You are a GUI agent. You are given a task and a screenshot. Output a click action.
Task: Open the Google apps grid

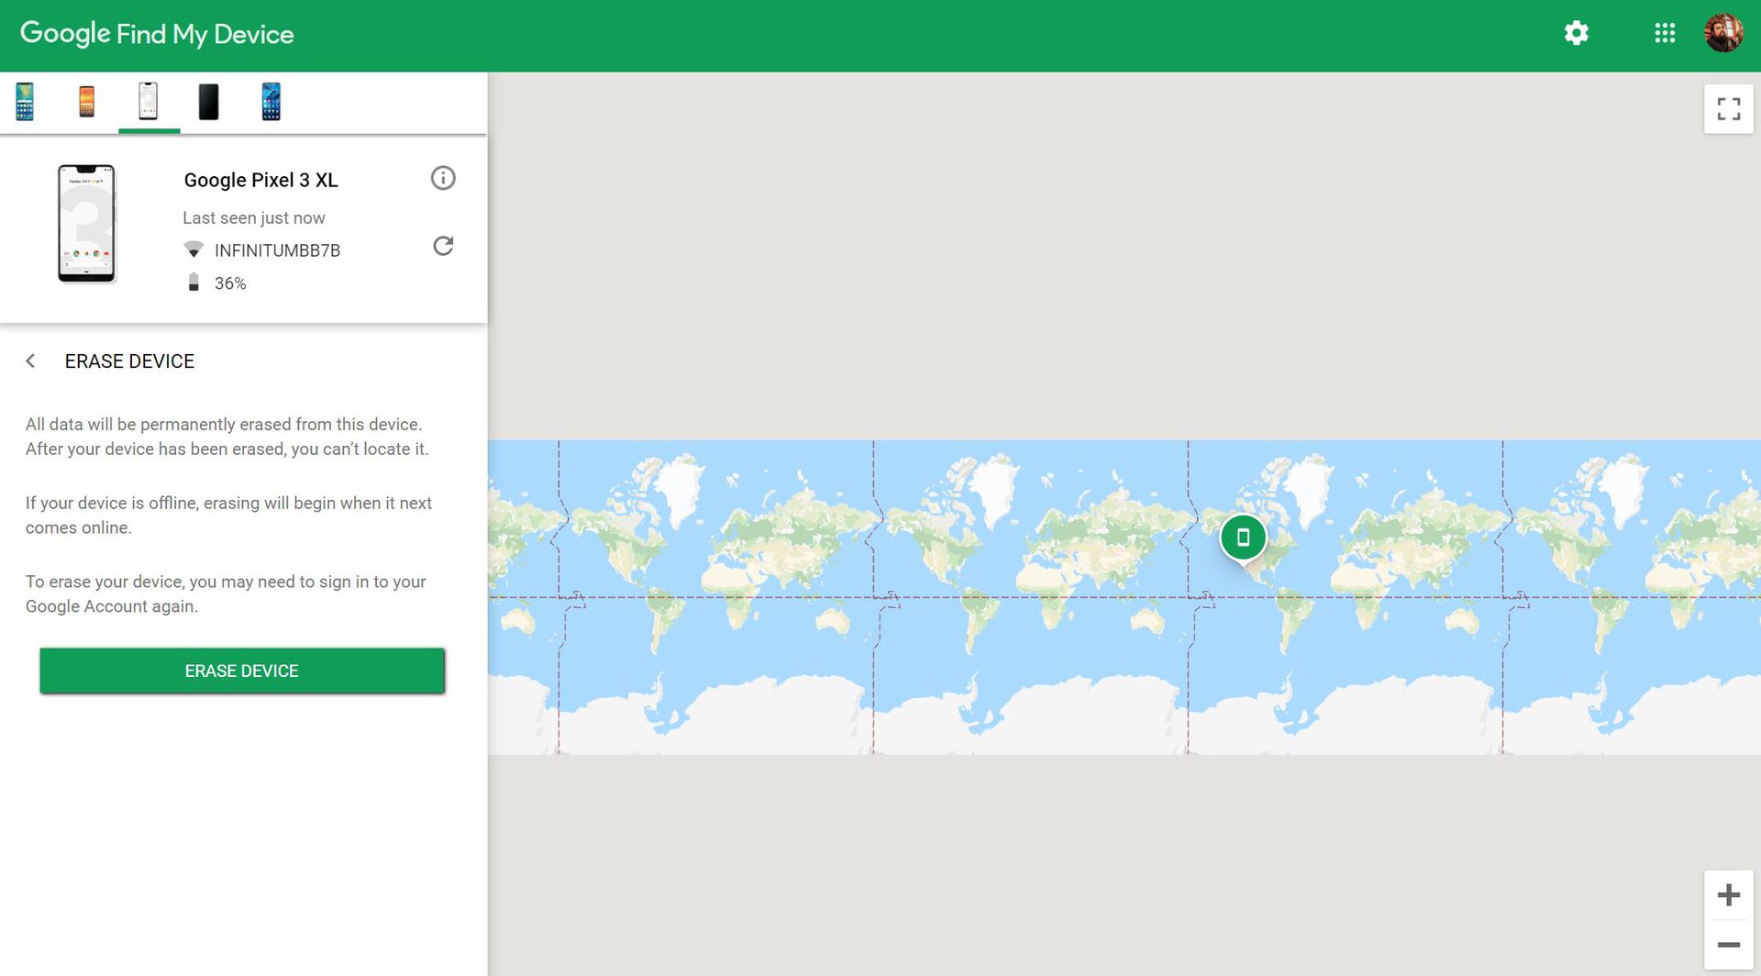pyautogui.click(x=1664, y=34)
